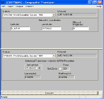Select the lower WGS84 datum combo box
Screen dimensions: 104x99
click(x=29, y=56)
